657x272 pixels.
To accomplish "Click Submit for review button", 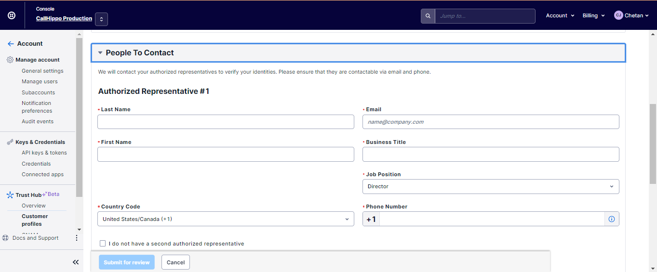I will [127, 262].
